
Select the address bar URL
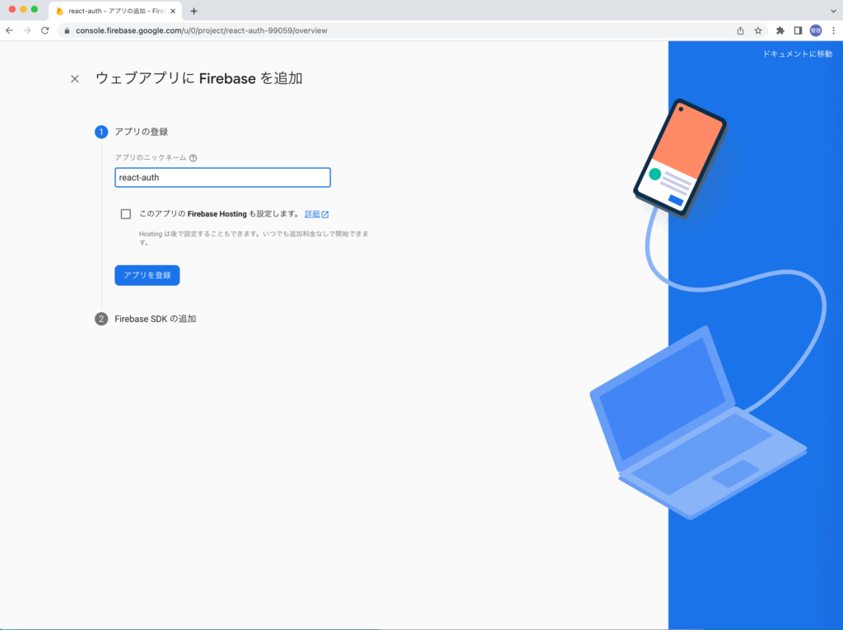click(x=202, y=30)
